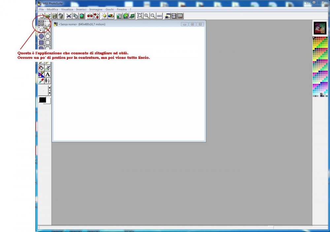Screen dimensions: 330x232
Task: Pick the outlined square shape tool
Action: coord(48,42)
